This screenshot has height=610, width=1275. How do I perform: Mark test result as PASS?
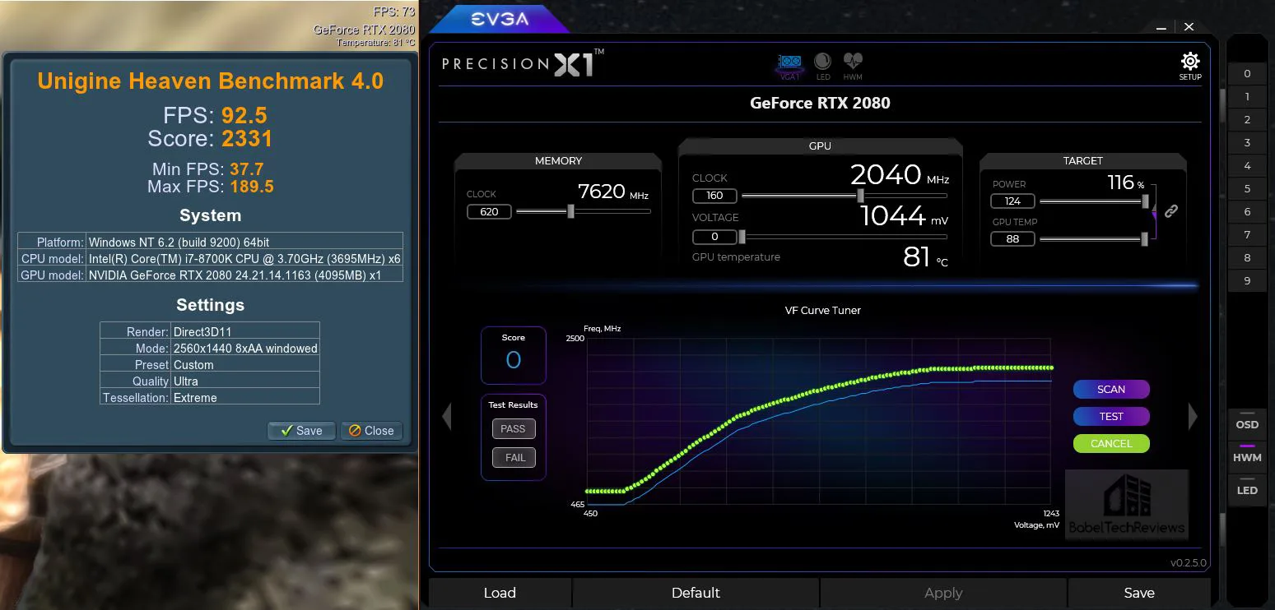(513, 429)
